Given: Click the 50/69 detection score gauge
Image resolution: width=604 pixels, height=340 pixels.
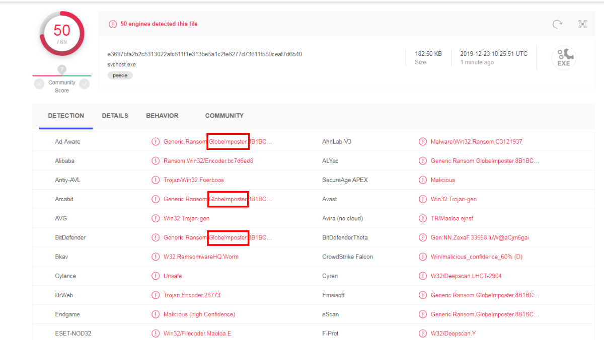Looking at the screenshot, I should (x=62, y=33).
